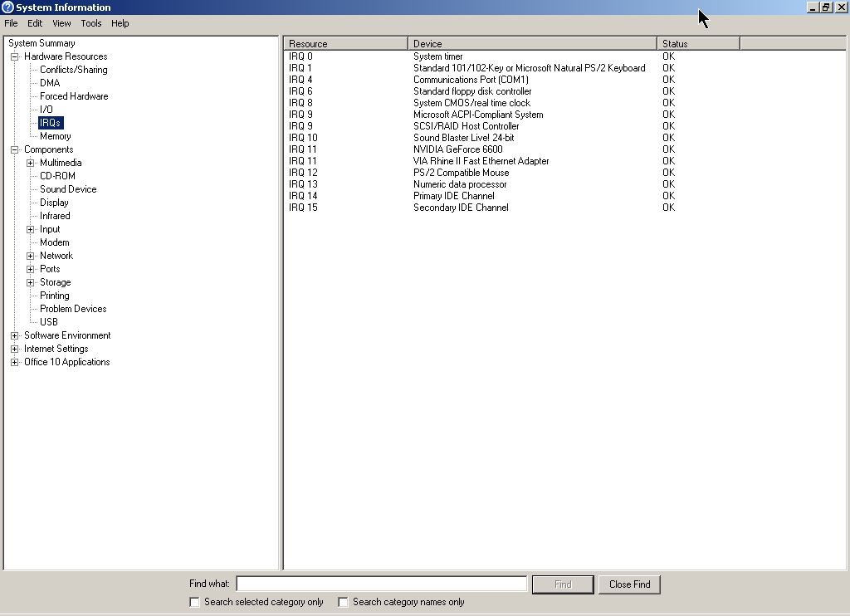
Task: Select the Network tree label
Action: pyautogui.click(x=56, y=256)
